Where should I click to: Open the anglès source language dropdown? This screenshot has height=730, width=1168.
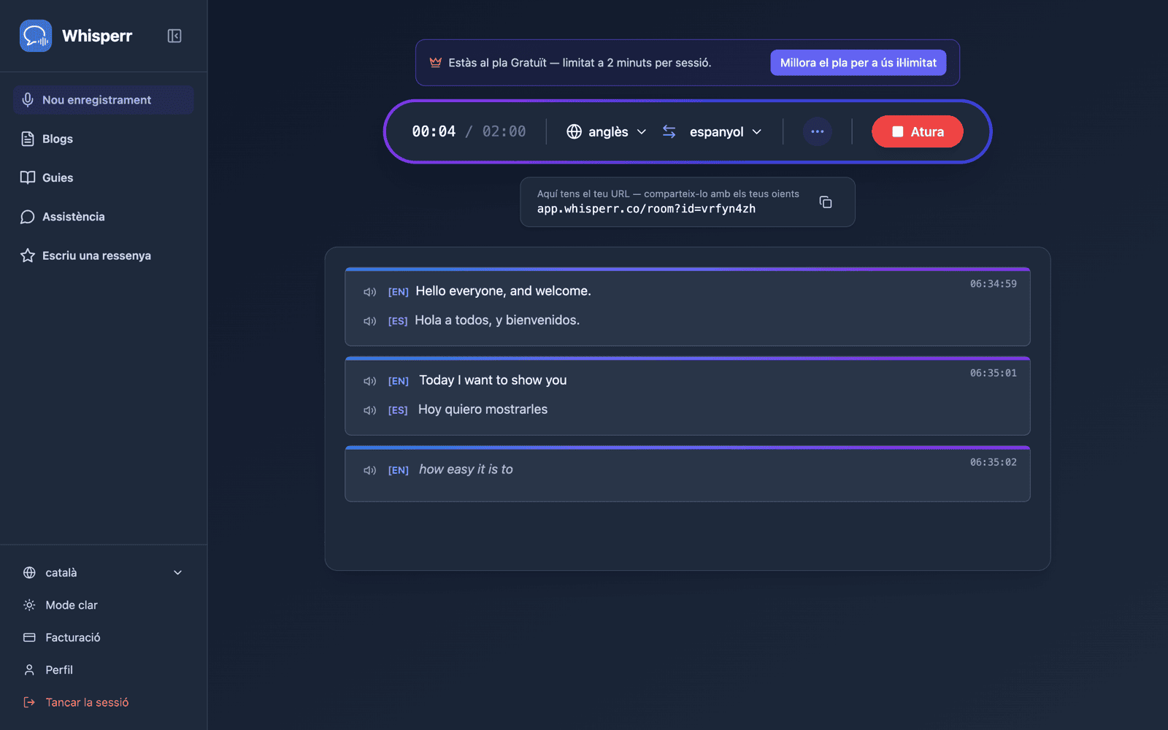[x=607, y=131]
